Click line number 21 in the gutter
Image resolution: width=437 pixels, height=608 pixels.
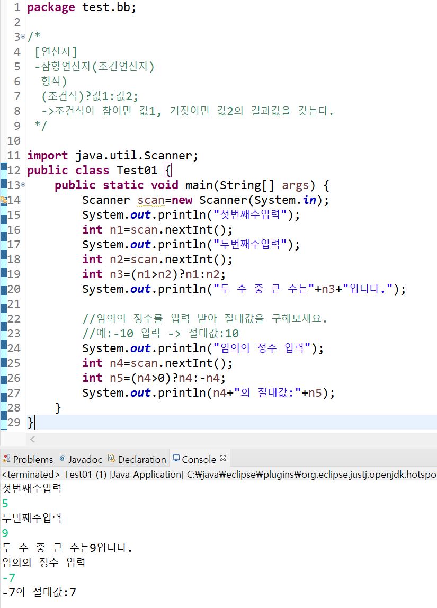click(x=14, y=304)
